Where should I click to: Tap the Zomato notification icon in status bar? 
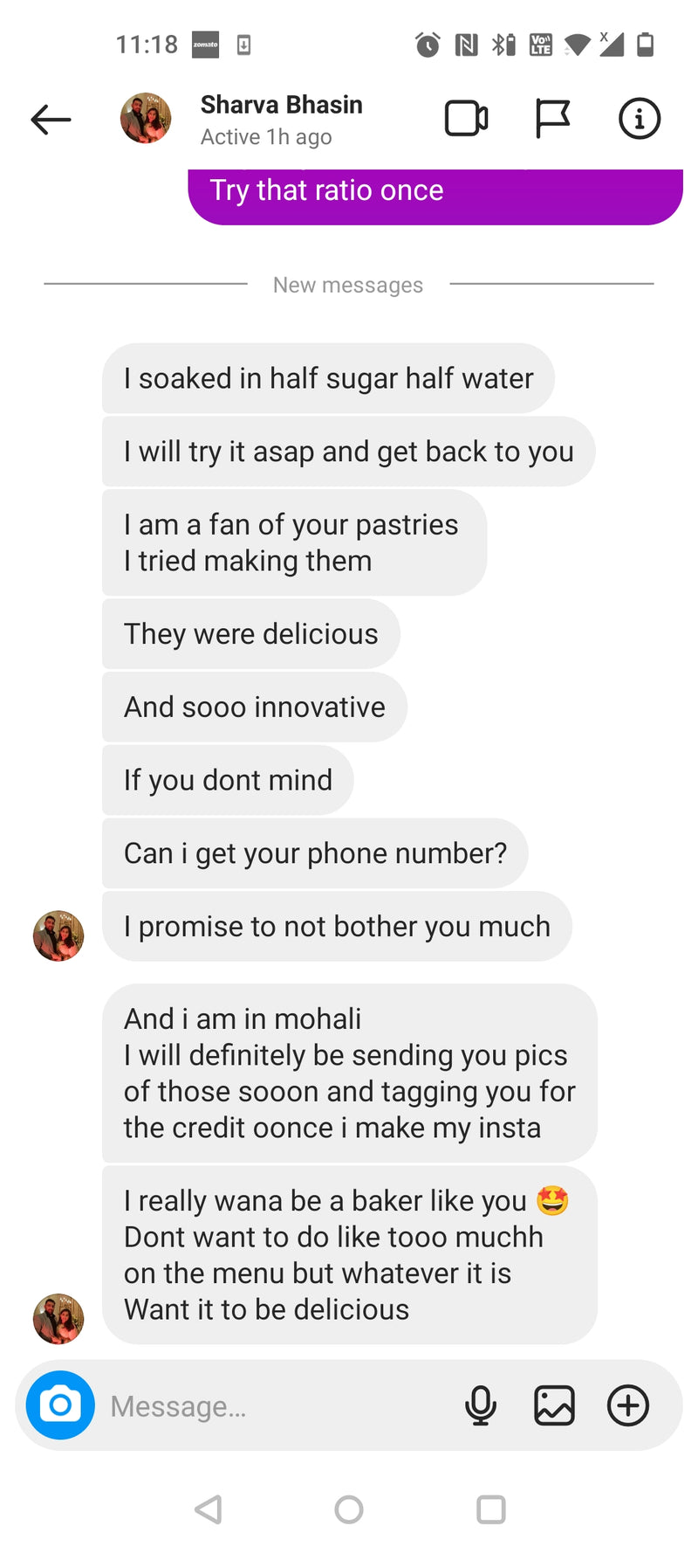206,45
